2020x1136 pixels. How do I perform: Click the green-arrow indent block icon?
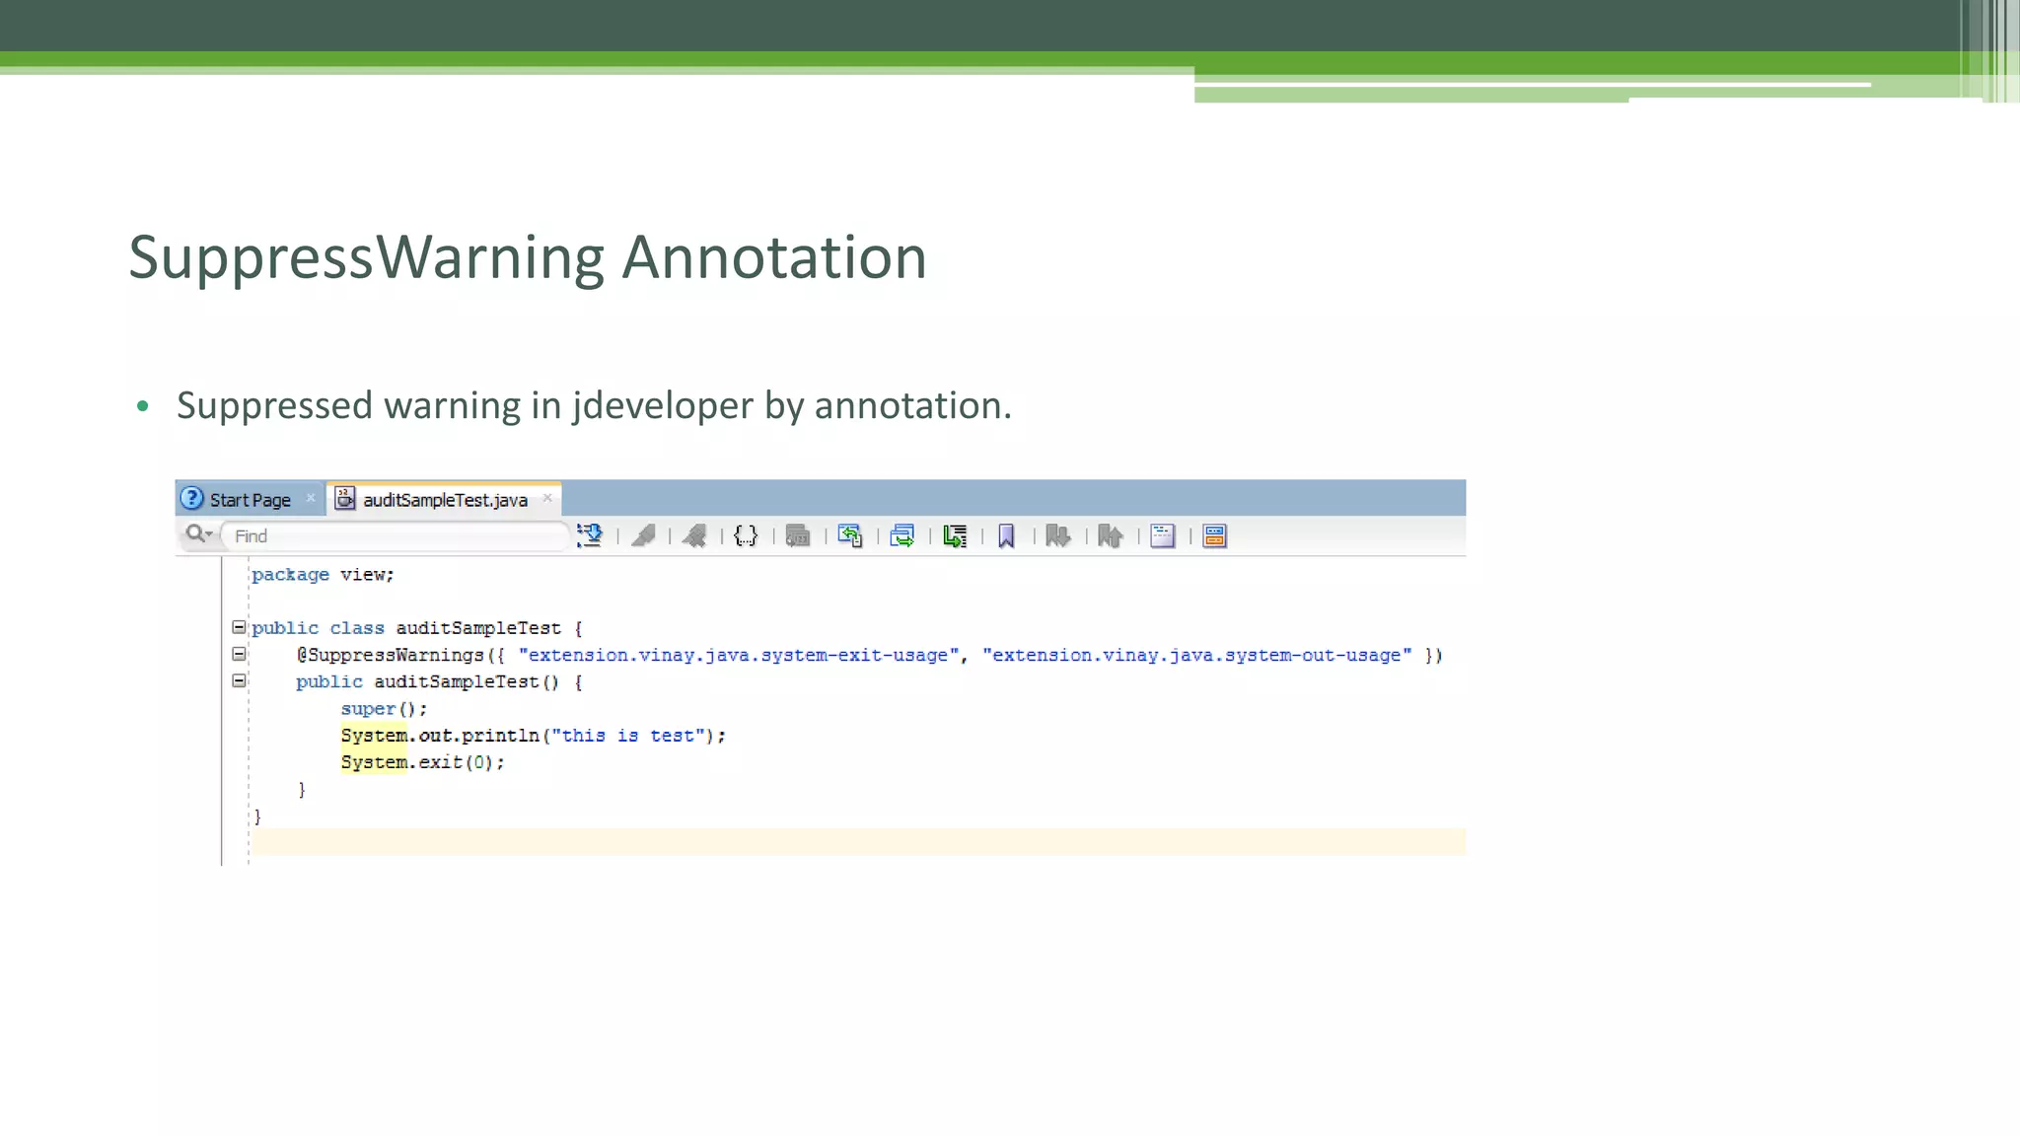click(954, 535)
